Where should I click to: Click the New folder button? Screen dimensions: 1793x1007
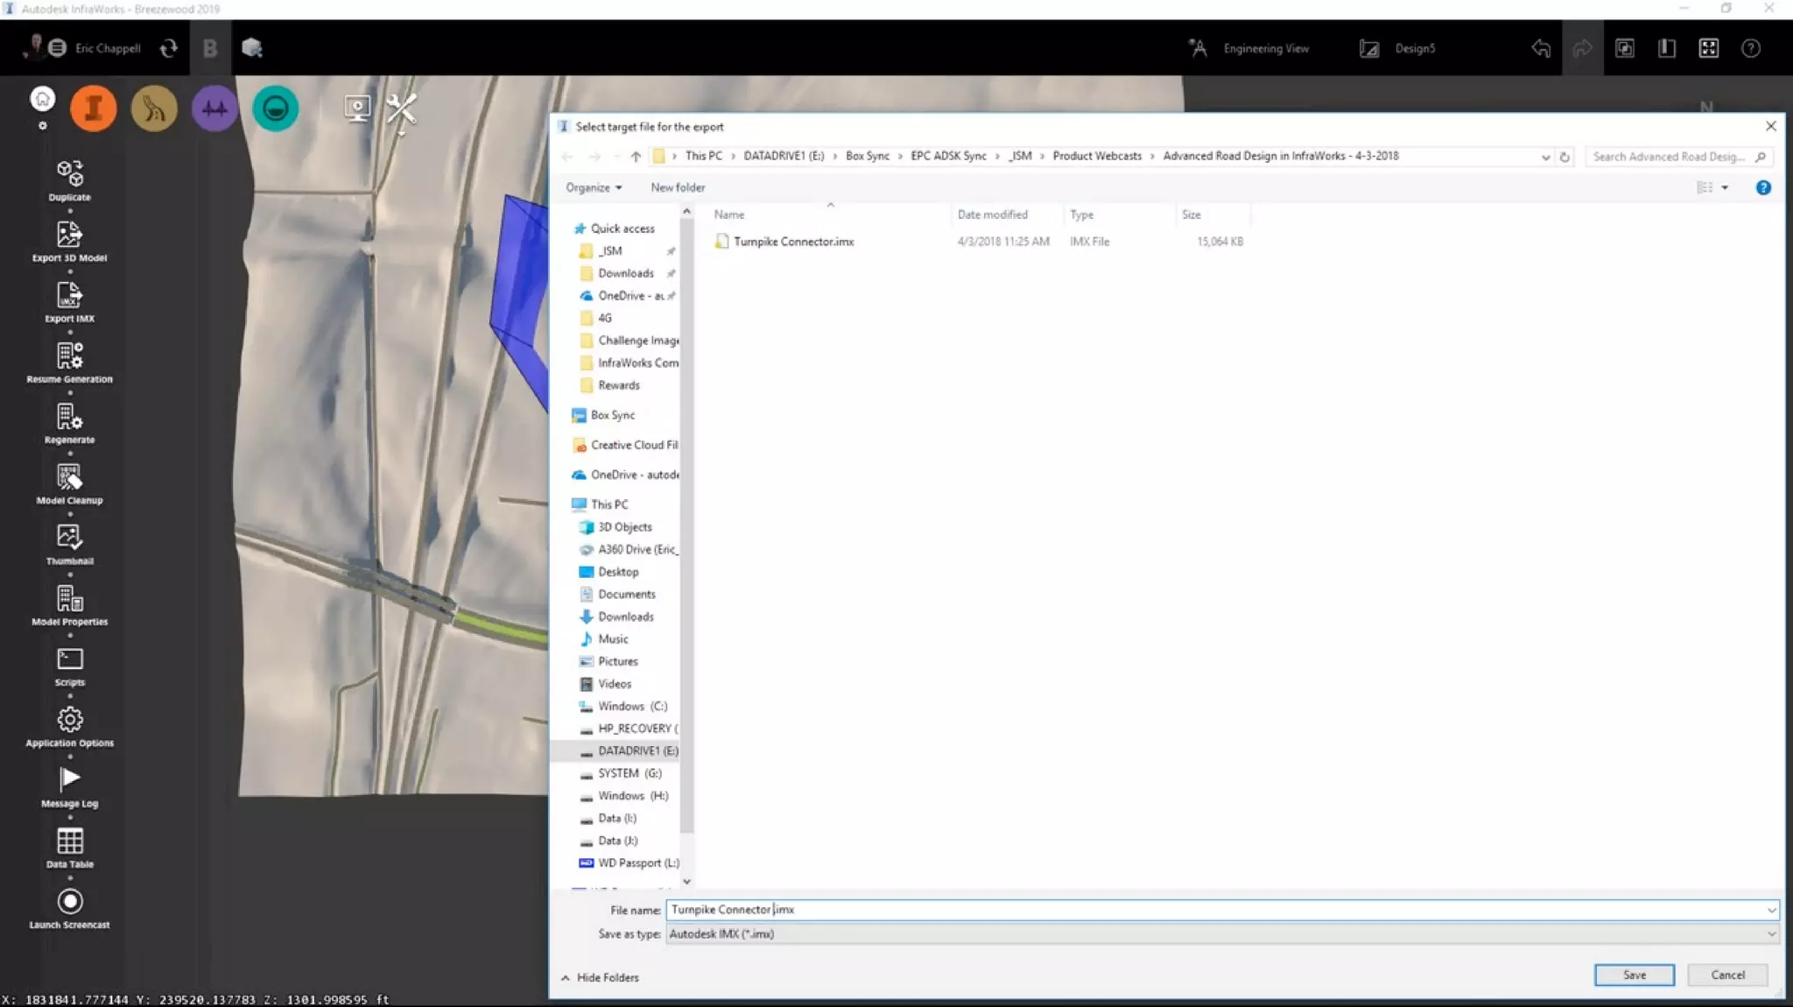coord(677,187)
